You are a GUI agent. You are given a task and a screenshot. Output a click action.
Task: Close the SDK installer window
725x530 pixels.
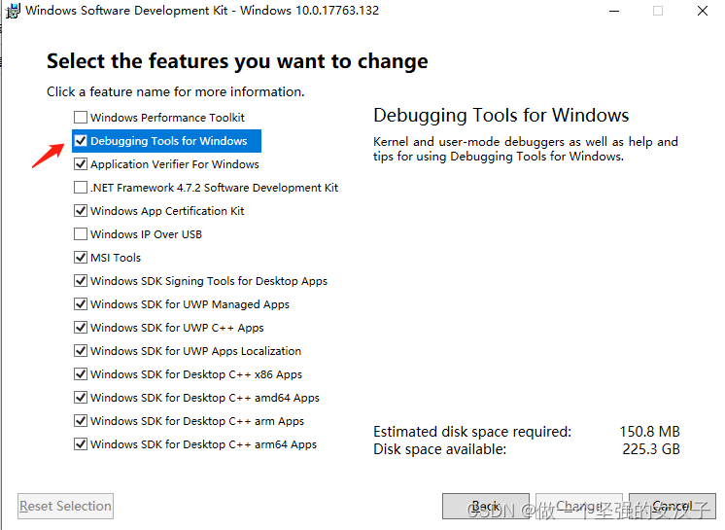[x=703, y=11]
